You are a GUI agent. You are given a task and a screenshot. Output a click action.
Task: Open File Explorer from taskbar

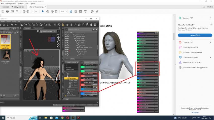click(x=46, y=118)
